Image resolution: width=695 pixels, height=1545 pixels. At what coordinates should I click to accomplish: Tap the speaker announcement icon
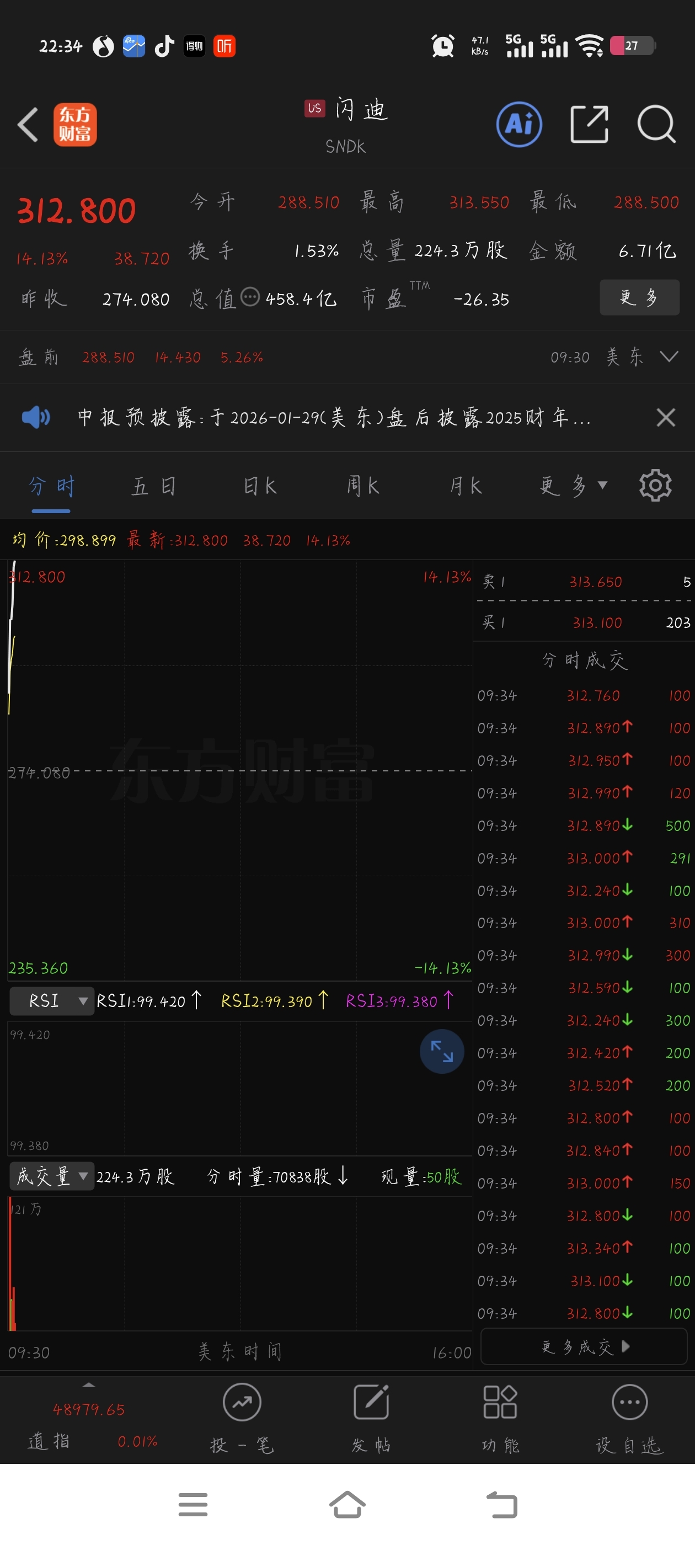click(x=36, y=417)
